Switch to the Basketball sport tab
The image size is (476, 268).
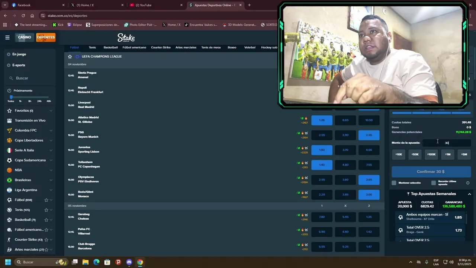tap(110, 47)
